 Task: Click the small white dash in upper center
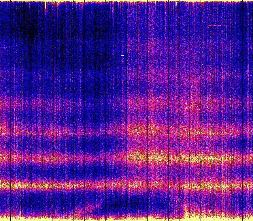[123, 56]
